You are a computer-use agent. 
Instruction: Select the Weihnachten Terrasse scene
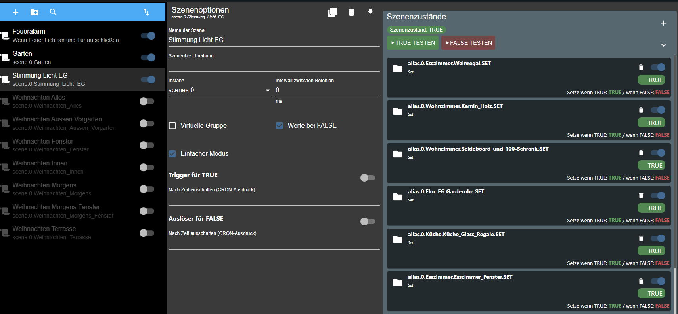pyautogui.click(x=82, y=233)
